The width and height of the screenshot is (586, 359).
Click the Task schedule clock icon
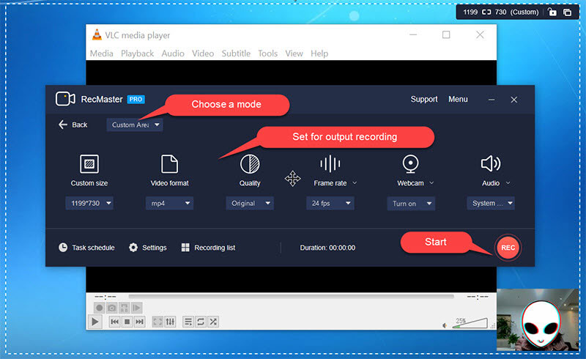tap(63, 248)
